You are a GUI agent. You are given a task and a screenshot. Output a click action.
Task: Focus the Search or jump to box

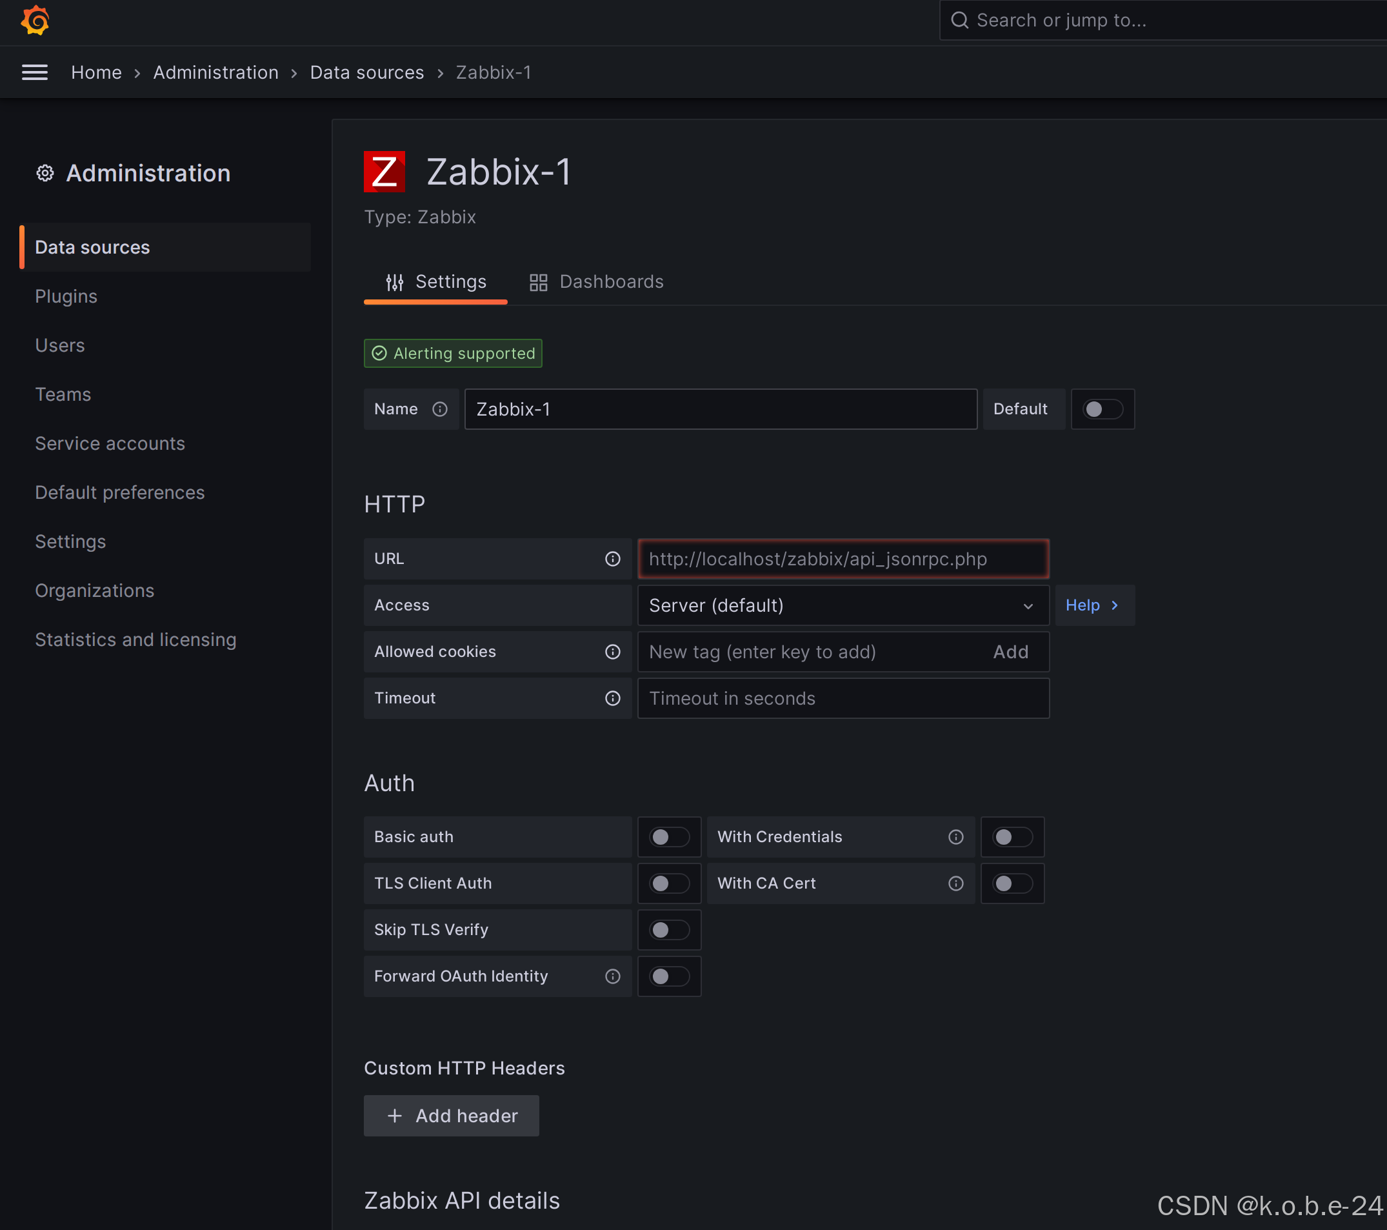pyautogui.click(x=1163, y=21)
